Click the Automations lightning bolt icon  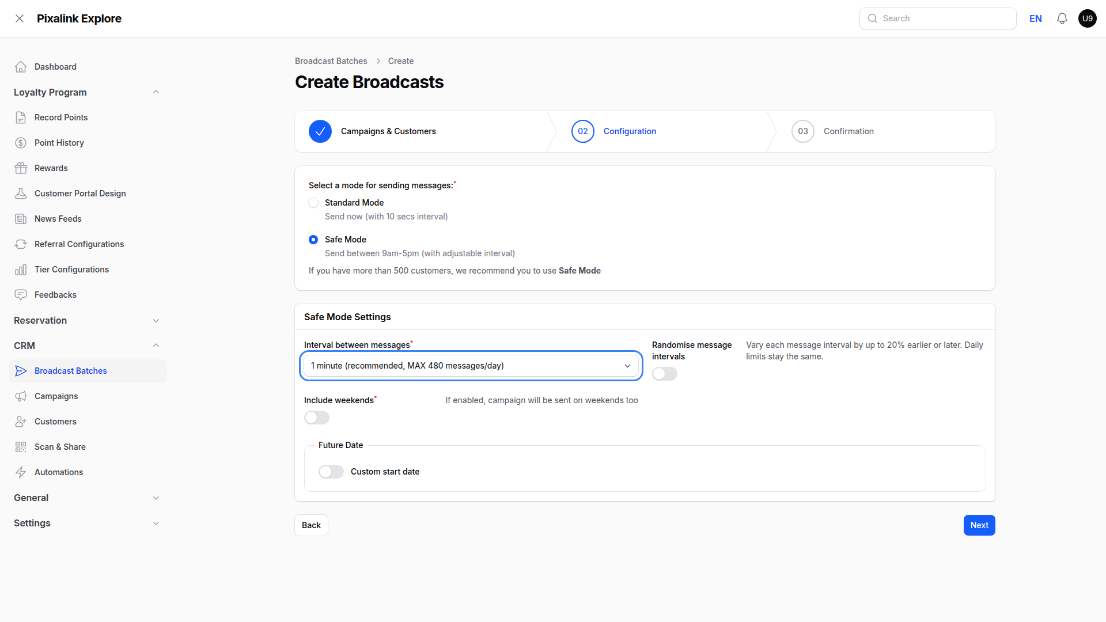(x=21, y=472)
